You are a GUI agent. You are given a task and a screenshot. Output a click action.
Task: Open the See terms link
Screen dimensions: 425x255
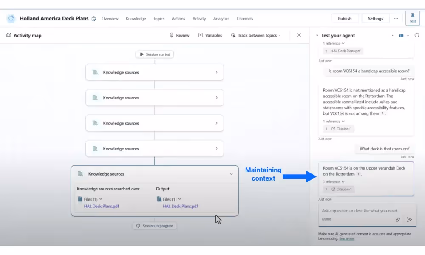(x=347, y=239)
